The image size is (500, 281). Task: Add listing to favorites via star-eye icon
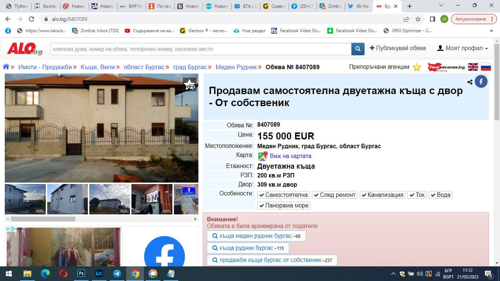[x=190, y=85]
